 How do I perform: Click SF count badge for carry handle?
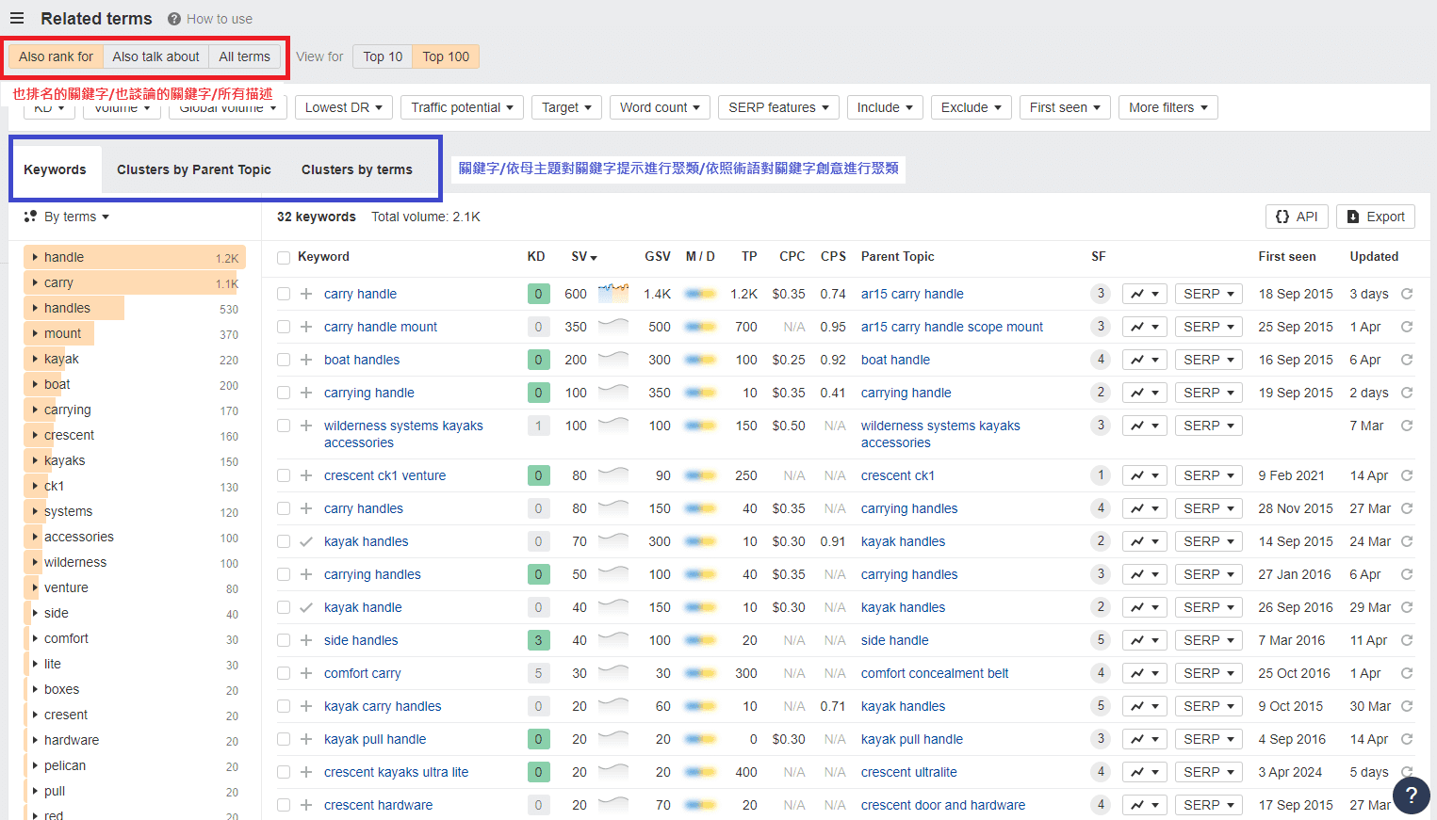point(1101,294)
